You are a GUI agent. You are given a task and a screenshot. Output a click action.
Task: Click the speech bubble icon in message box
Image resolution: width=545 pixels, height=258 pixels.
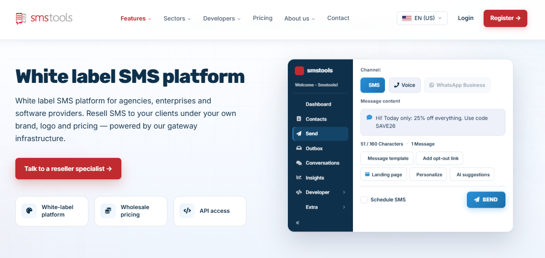click(370, 118)
